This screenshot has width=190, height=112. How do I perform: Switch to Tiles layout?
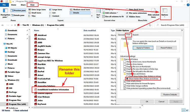pos(32,16)
